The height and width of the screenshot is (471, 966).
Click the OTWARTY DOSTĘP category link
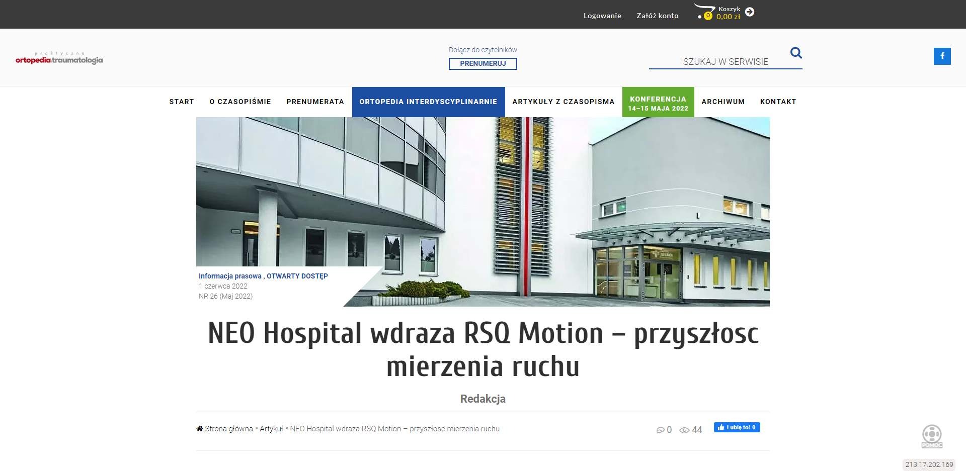[x=297, y=276]
